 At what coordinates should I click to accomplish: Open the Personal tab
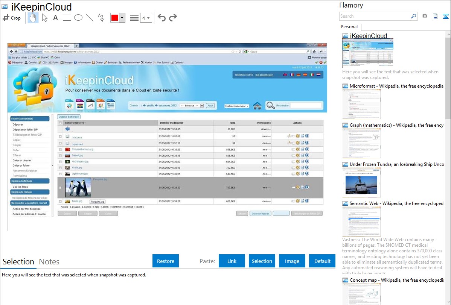349,27
